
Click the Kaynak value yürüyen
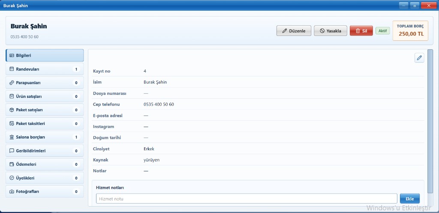[151, 160]
